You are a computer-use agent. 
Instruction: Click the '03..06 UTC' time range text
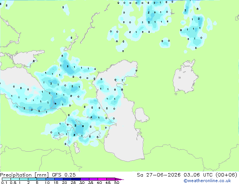point(198,175)
